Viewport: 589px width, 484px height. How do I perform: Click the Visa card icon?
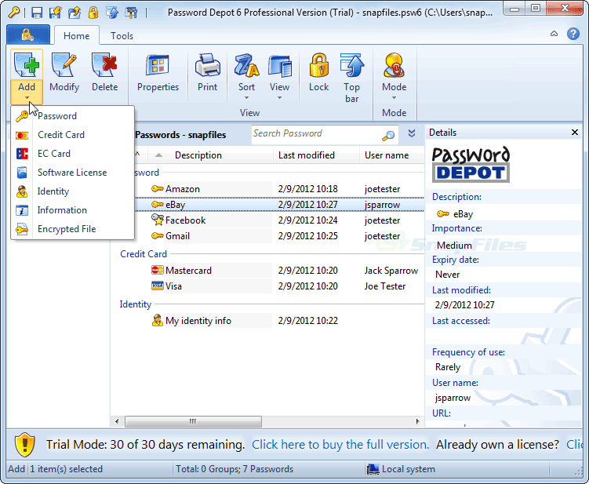(158, 286)
